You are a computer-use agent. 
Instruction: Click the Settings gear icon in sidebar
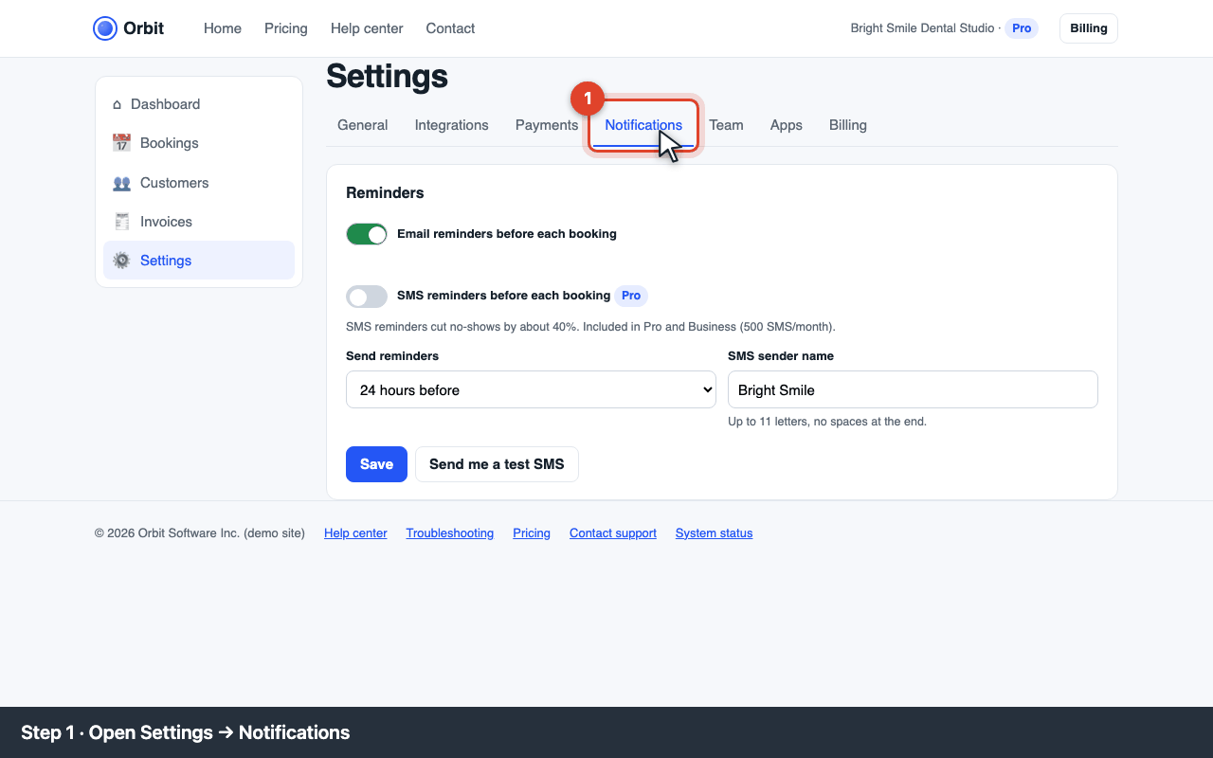pyautogui.click(x=121, y=261)
